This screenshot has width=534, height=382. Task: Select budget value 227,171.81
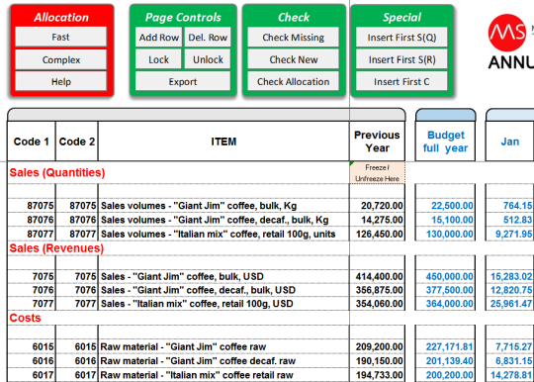pyautogui.click(x=445, y=346)
